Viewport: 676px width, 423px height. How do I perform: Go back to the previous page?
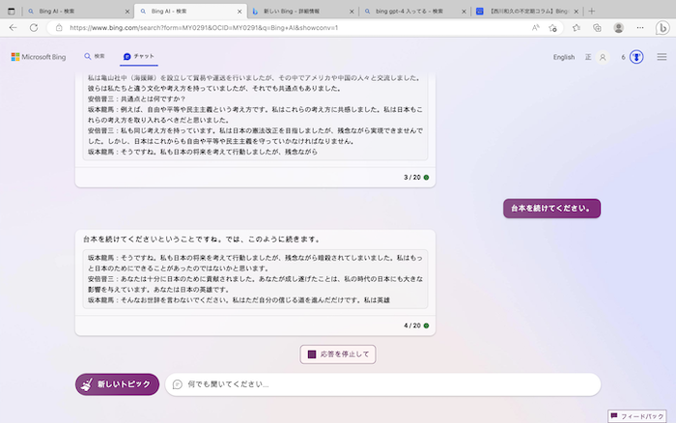[13, 28]
